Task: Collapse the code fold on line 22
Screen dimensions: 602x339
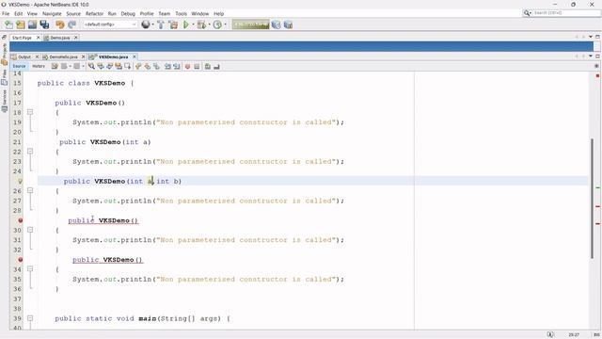Action: pos(30,152)
